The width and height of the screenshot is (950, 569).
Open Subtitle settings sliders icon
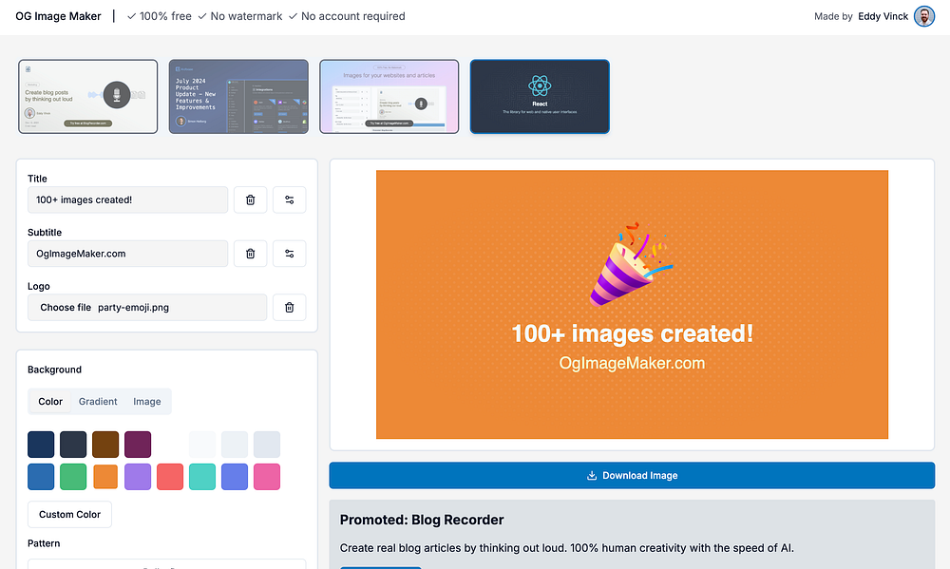click(x=289, y=254)
